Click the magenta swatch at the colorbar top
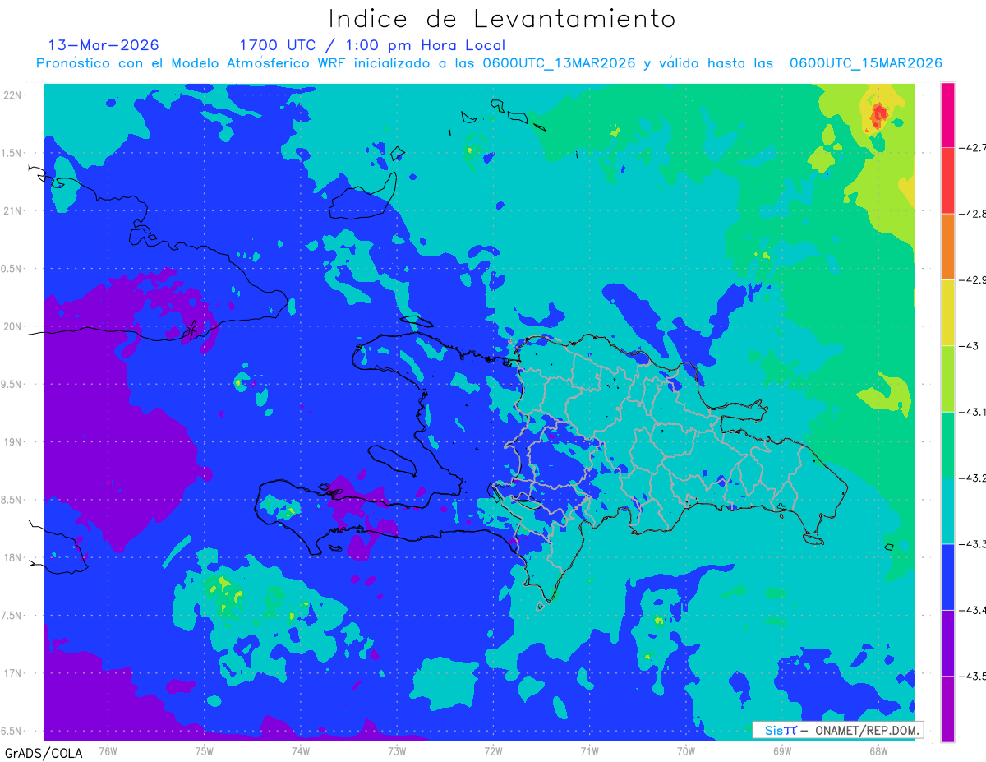This screenshot has width=986, height=762. point(947,115)
